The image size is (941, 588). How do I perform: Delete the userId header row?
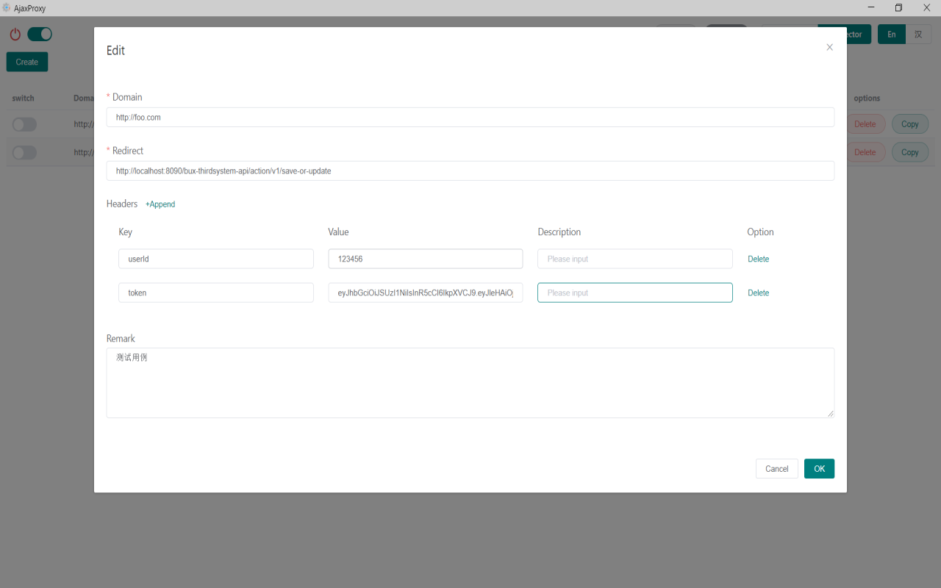pyautogui.click(x=758, y=259)
